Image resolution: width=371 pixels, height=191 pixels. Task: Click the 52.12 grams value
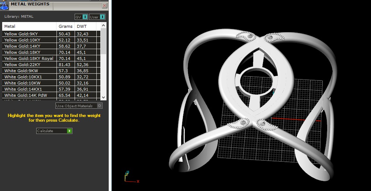click(x=64, y=40)
